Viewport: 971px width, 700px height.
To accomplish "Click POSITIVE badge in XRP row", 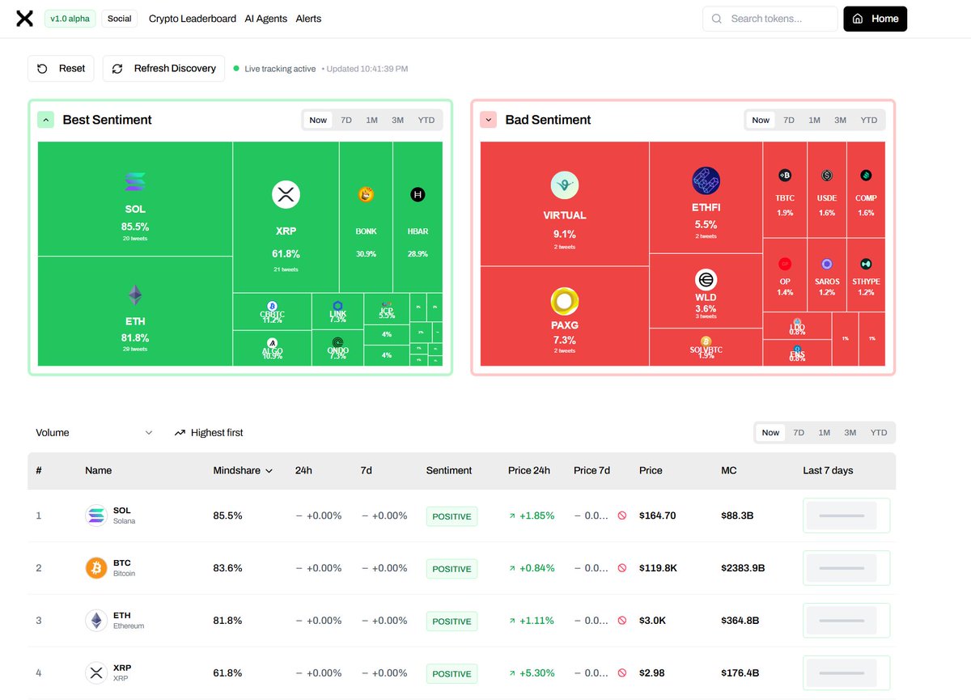I will (452, 673).
